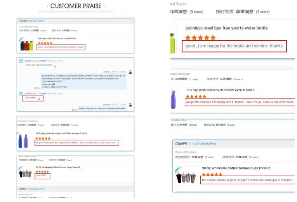Click the star rating under the Coffee Termos Cups in the right panel
This screenshot has width=297, height=202.
click(x=212, y=174)
